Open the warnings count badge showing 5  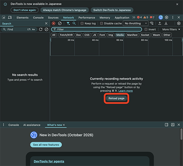pos(146,17)
